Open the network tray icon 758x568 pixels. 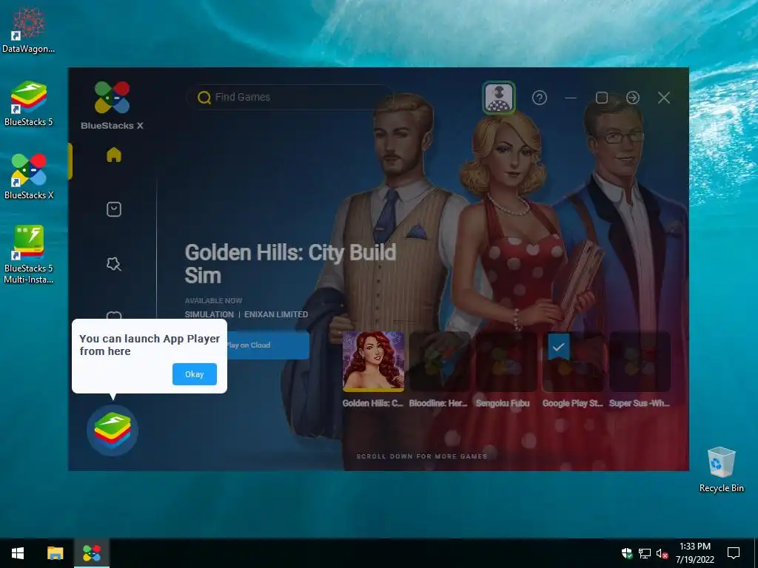645,553
